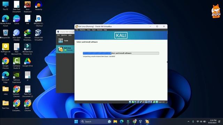
Task: Click the display monitor icon in VM status bar
Action: point(146,102)
